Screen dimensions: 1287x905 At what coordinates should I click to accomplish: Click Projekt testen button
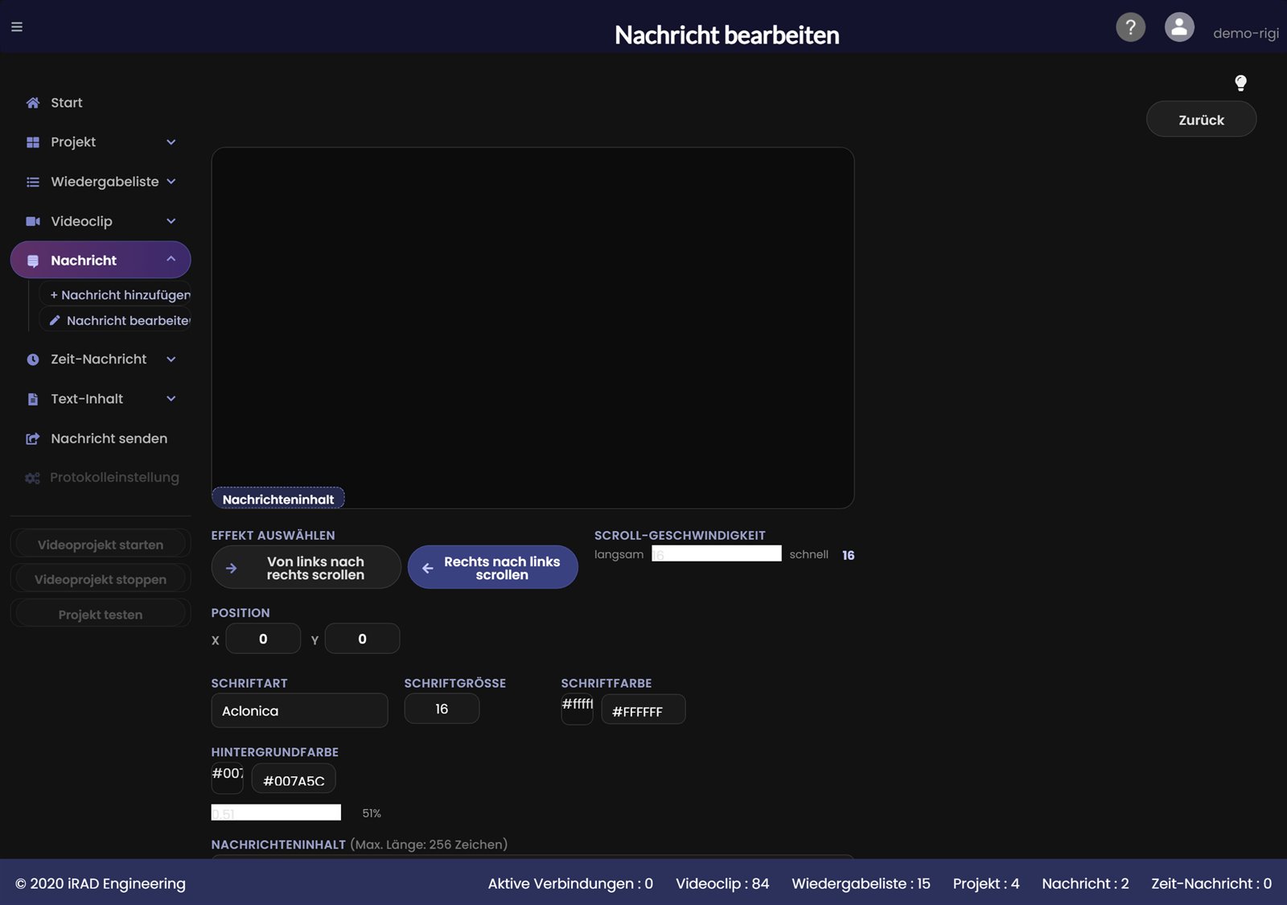[x=101, y=615]
